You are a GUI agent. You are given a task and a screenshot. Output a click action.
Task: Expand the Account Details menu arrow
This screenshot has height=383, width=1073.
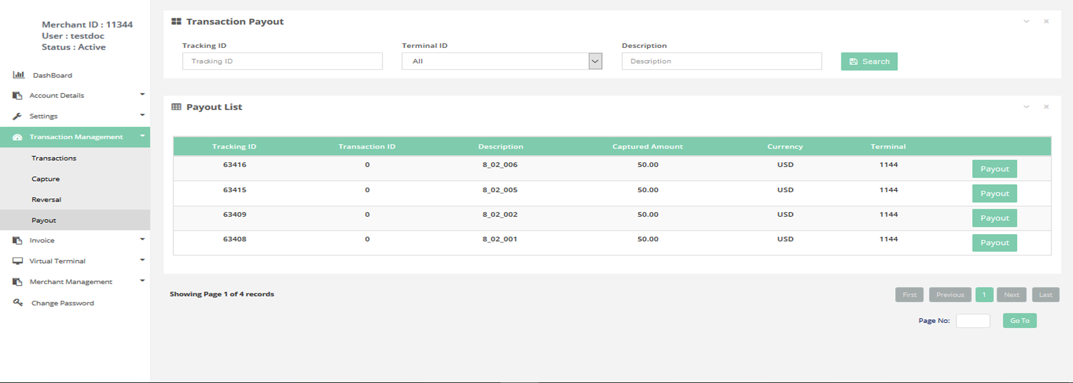(x=142, y=95)
